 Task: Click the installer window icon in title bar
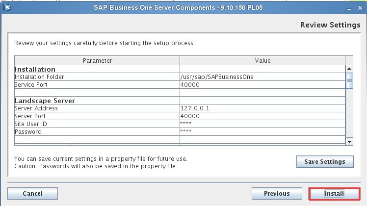click(7, 8)
